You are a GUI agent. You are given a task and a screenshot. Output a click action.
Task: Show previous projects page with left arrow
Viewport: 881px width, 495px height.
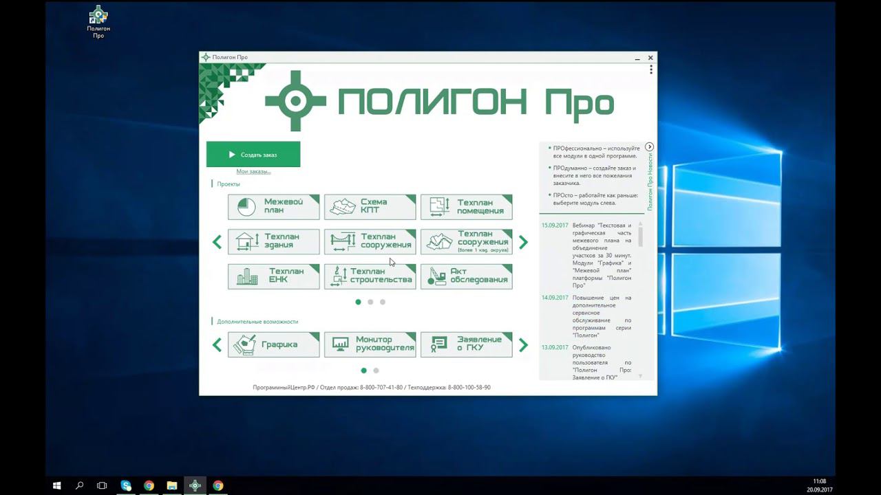(x=217, y=242)
